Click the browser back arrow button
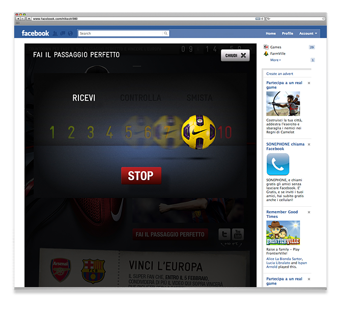341x309 pixels. coord(18,19)
